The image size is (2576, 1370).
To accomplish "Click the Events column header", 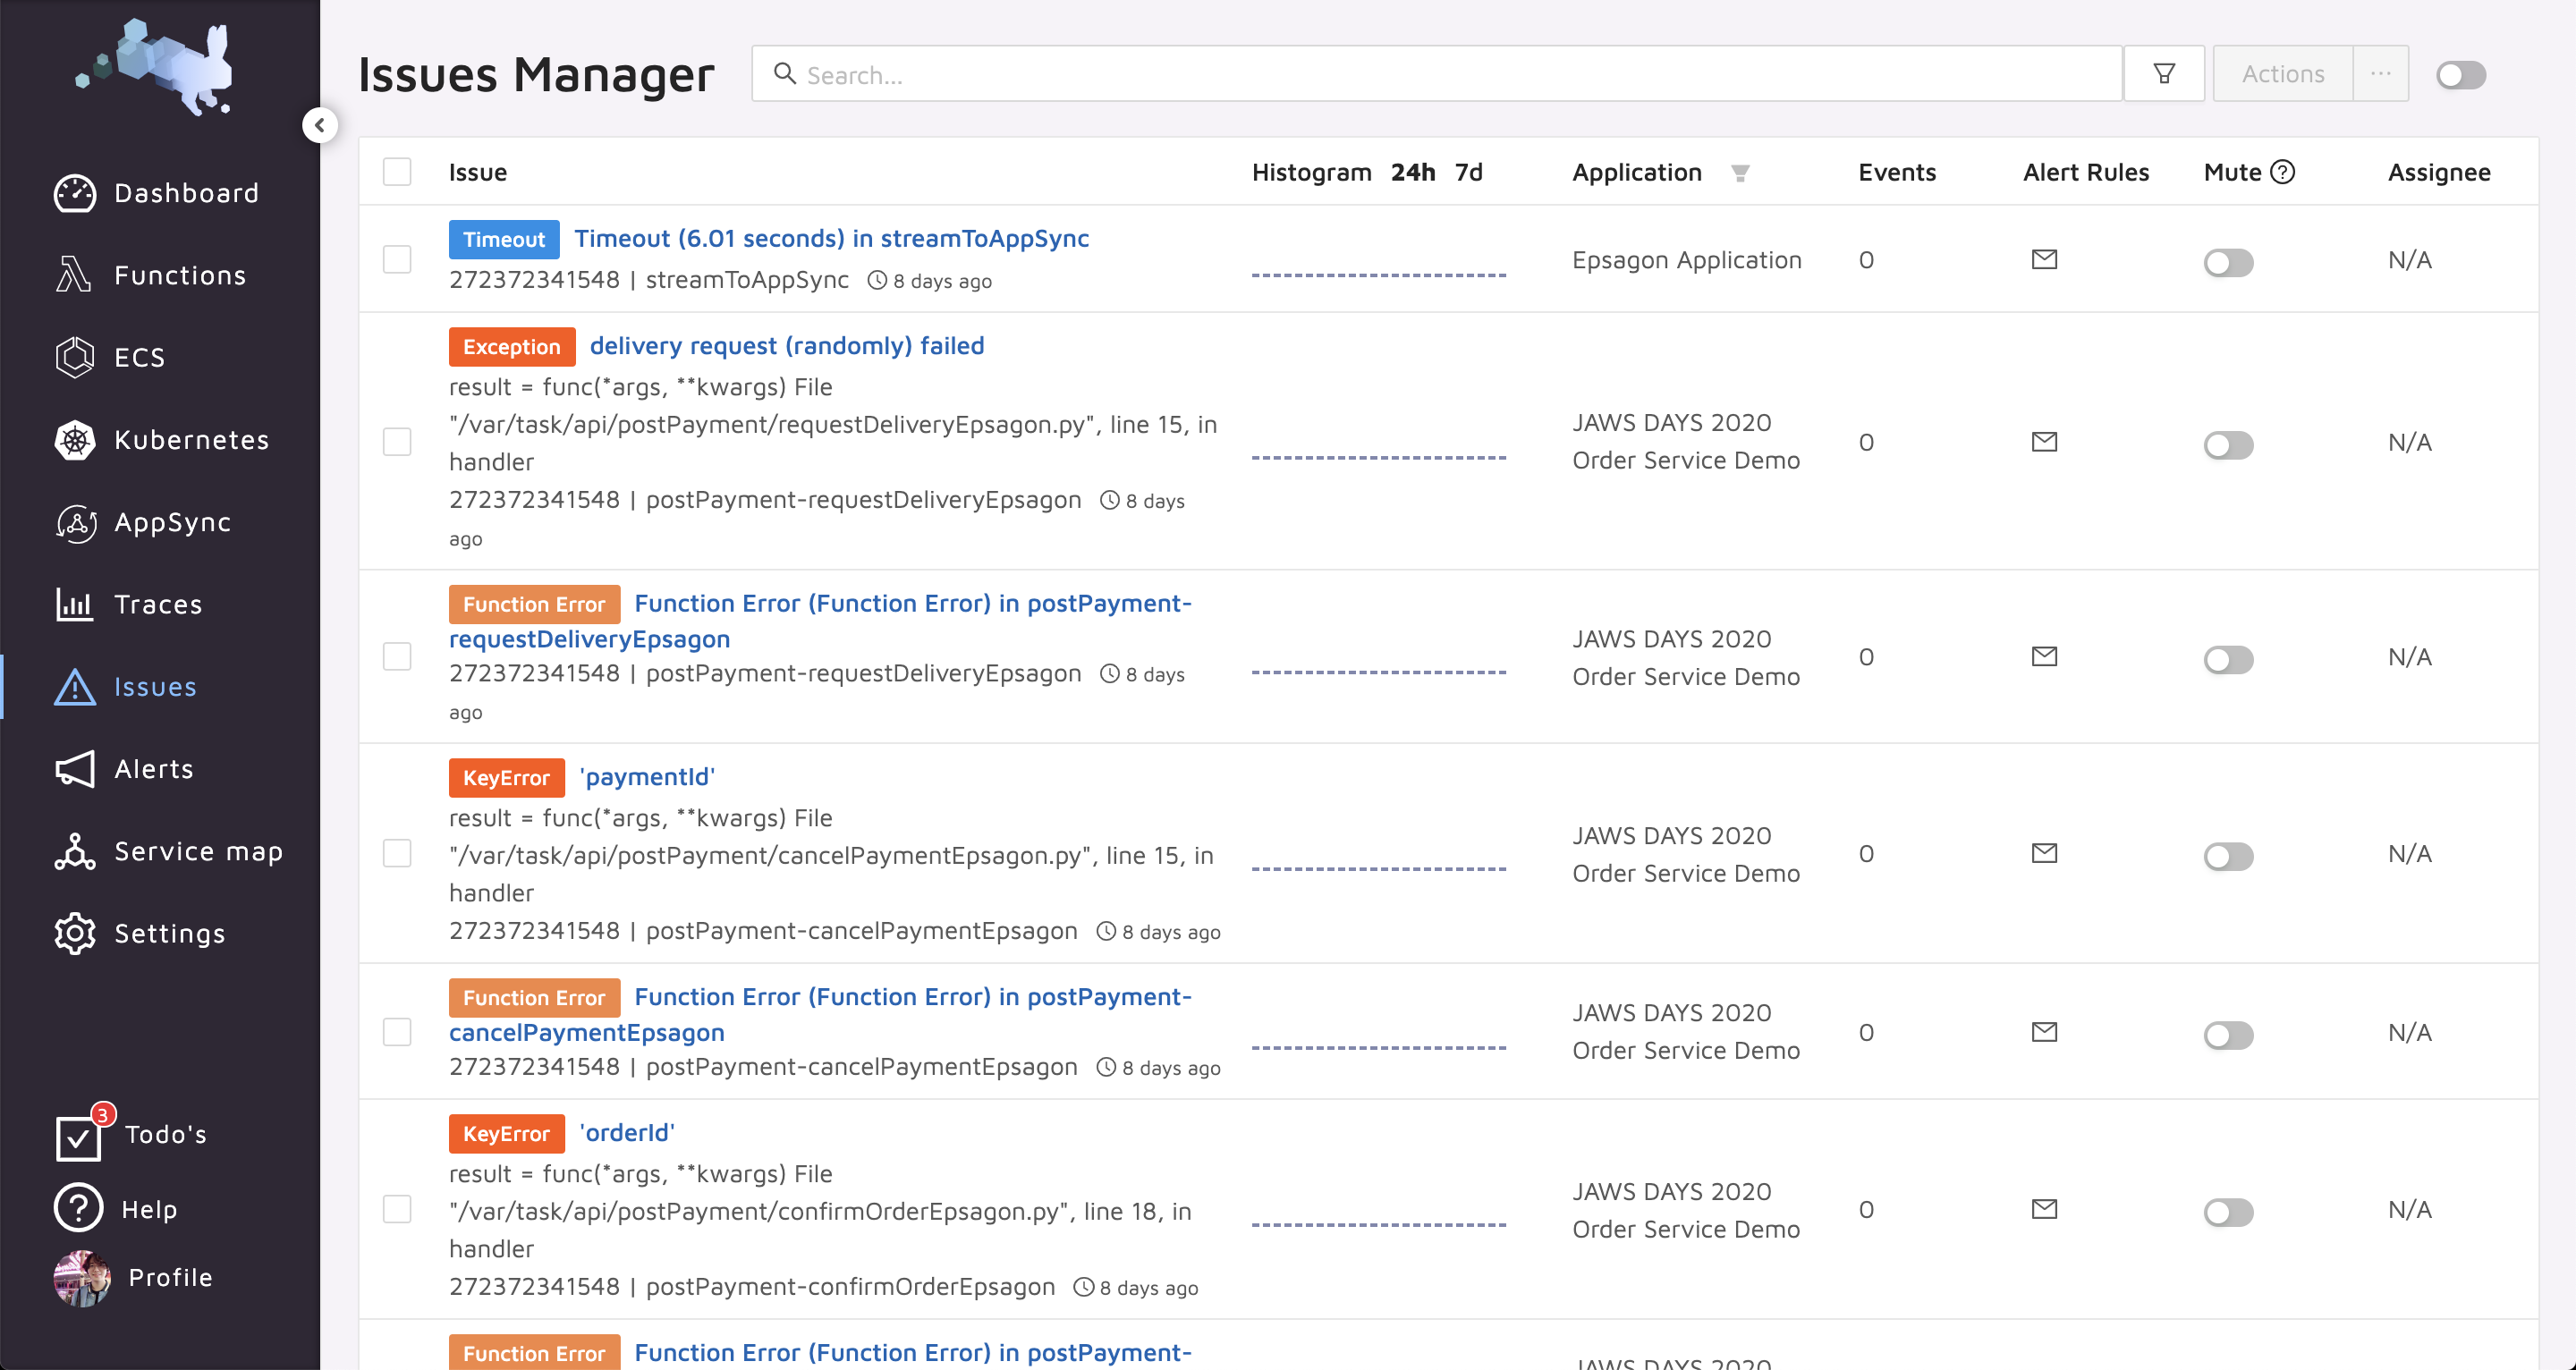I will (x=1897, y=172).
